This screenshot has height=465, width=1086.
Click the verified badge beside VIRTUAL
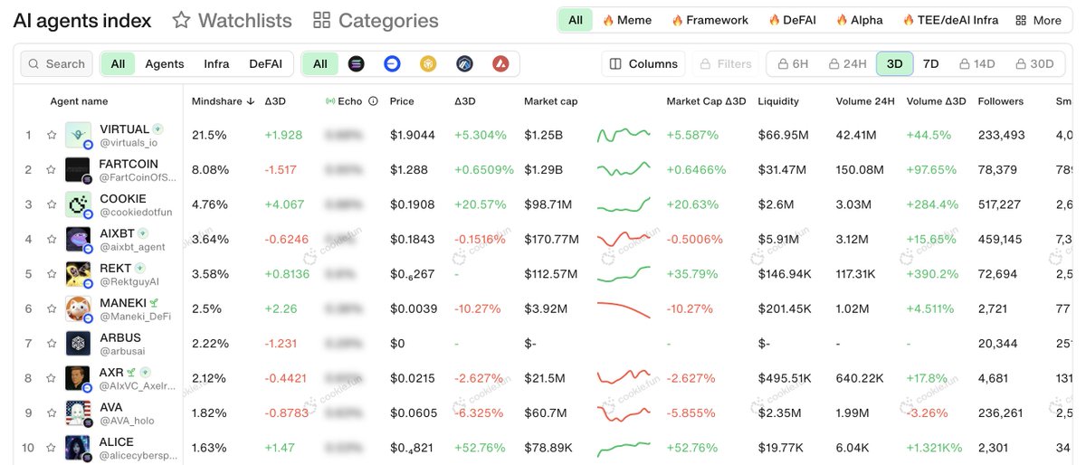coord(158,129)
